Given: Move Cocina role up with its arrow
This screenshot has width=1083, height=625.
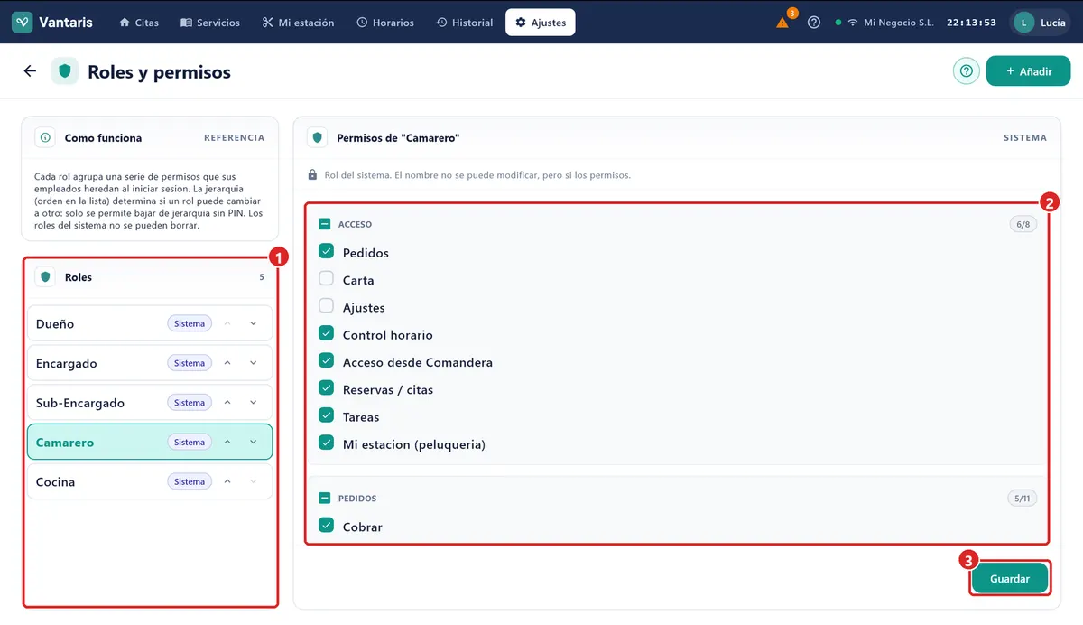Looking at the screenshot, I should coord(227,481).
